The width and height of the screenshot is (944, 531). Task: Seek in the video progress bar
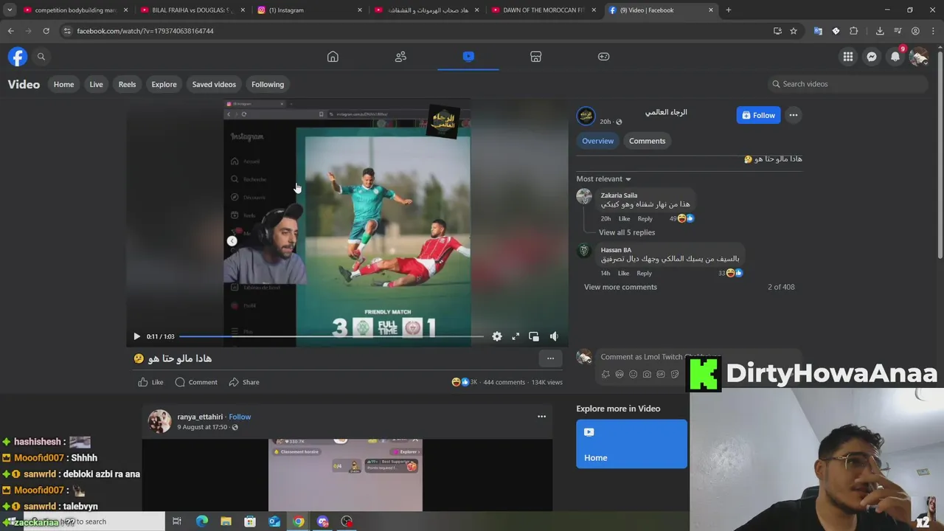331,336
